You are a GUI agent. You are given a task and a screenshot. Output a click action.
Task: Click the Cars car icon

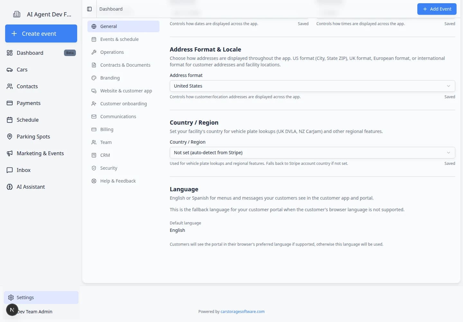10,70
